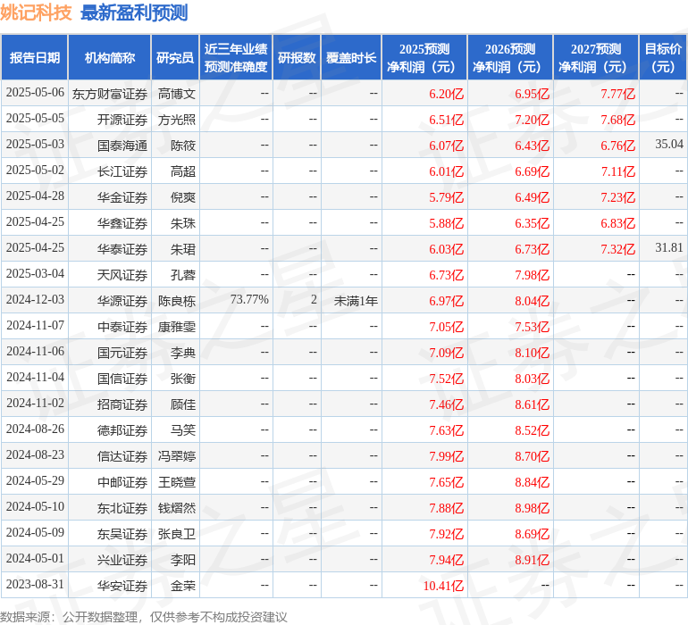Click the 报告日期 column header
This screenshot has height=625, width=688.
[x=35, y=57]
